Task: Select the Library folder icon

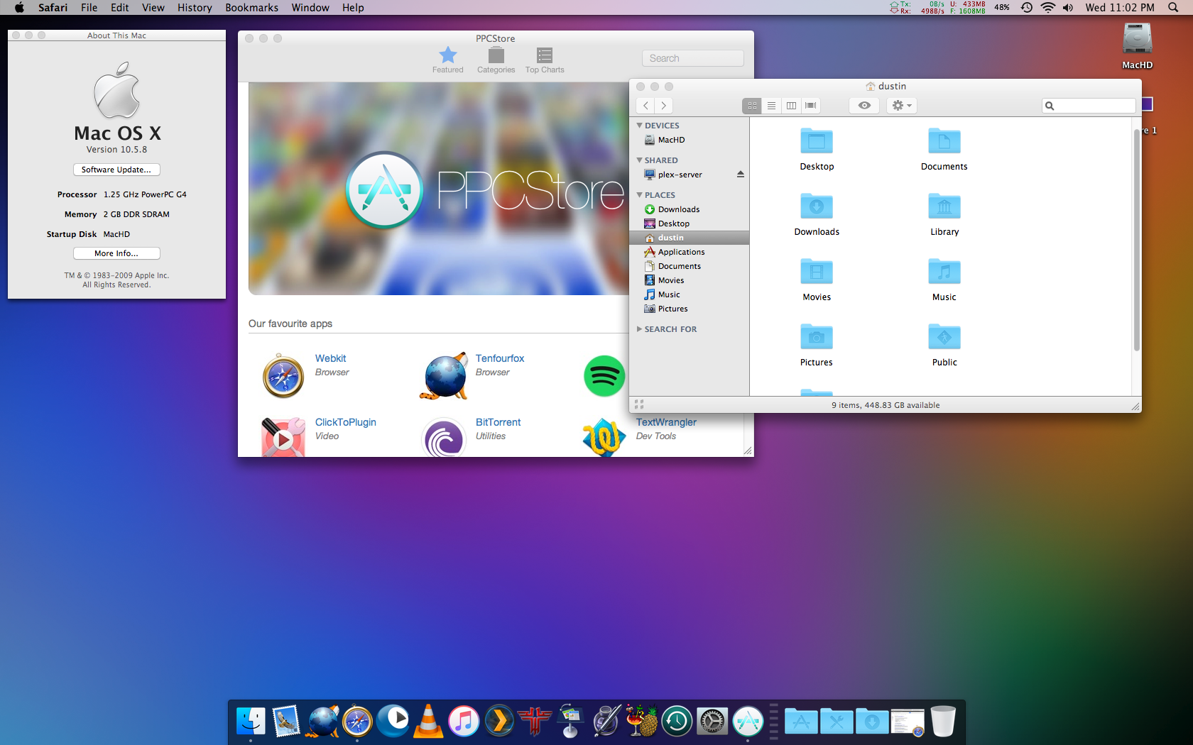Action: 944,206
